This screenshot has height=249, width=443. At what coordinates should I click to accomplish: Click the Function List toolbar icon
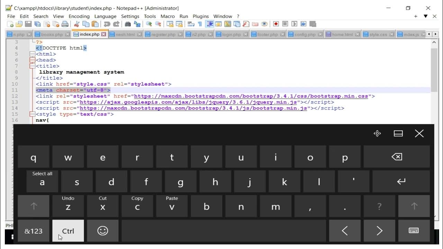[246, 24]
